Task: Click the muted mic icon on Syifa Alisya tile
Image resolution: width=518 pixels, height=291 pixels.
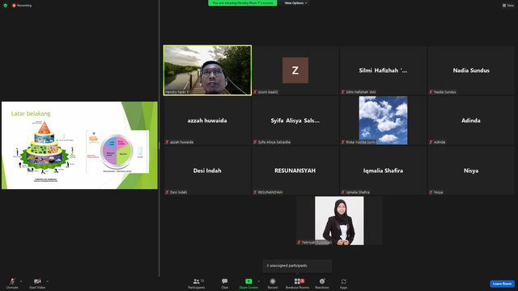Action: pyautogui.click(x=255, y=142)
